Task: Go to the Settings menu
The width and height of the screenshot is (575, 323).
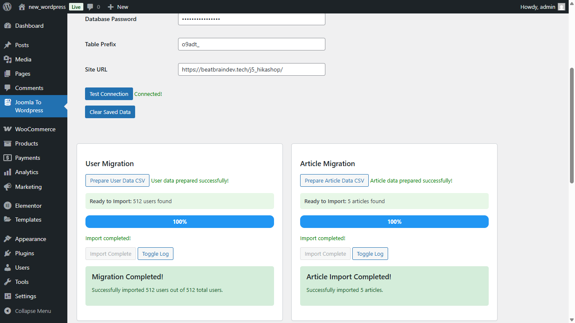Action: 25,296
